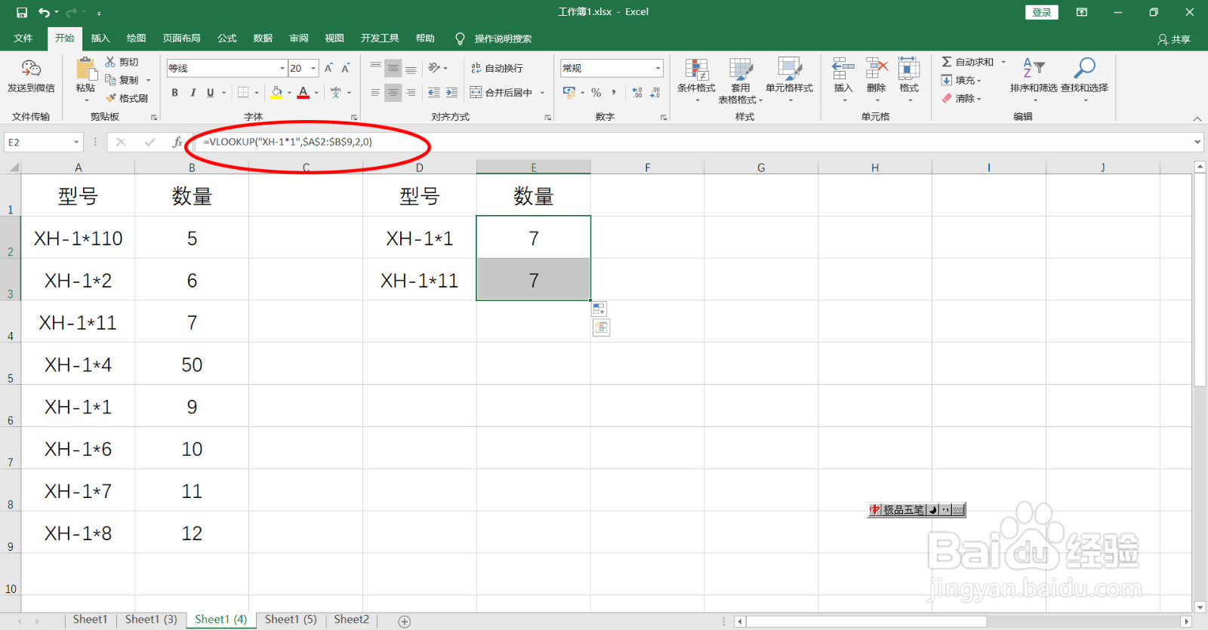This screenshot has height=630, width=1208.
Task: Click the Sort & Filter (排序和筛选) icon
Action: click(1034, 68)
